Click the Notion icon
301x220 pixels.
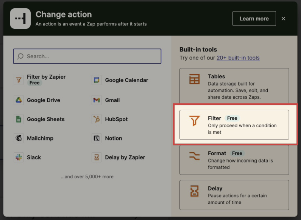coord(97,138)
